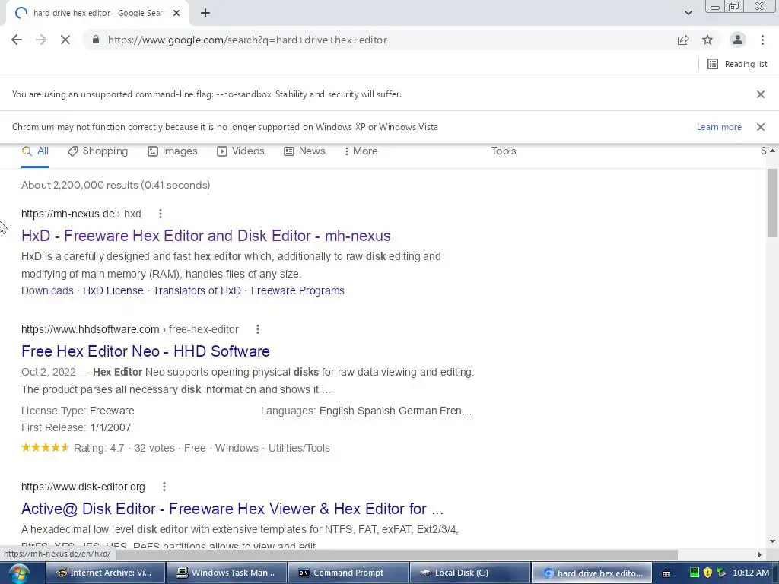Switch to Internet Archive taskbar window
This screenshot has height=584, width=779.
[x=105, y=573]
